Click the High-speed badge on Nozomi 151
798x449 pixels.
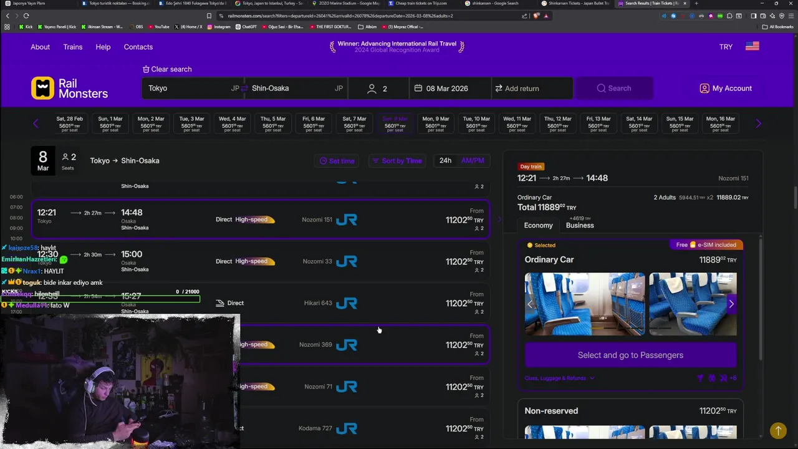coord(254,220)
